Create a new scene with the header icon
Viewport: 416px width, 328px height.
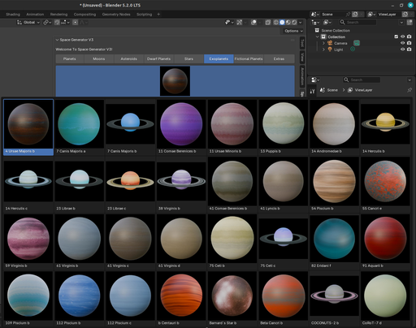(x=355, y=15)
